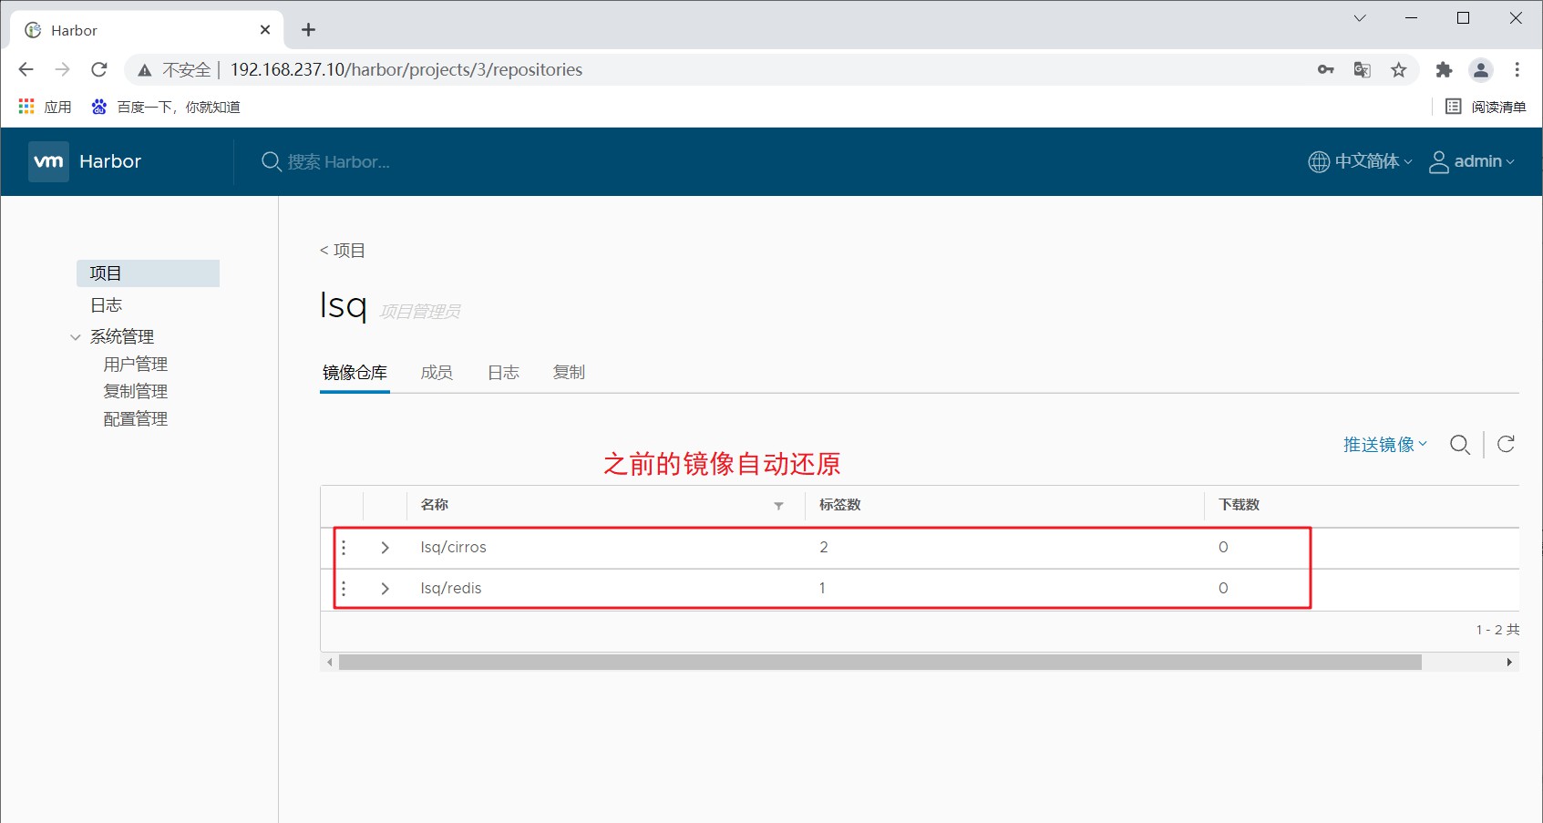Viewport: 1543px width, 823px height.
Task: Open 用户管理 in the sidebar
Action: 136,365
